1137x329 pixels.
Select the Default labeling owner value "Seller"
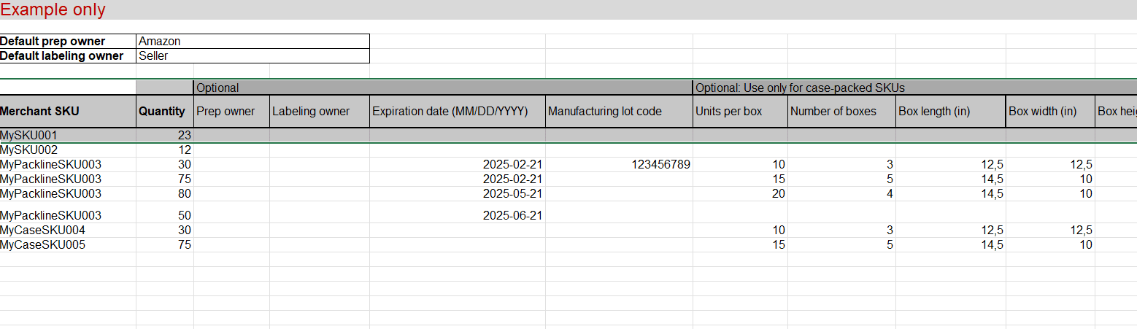coord(153,55)
